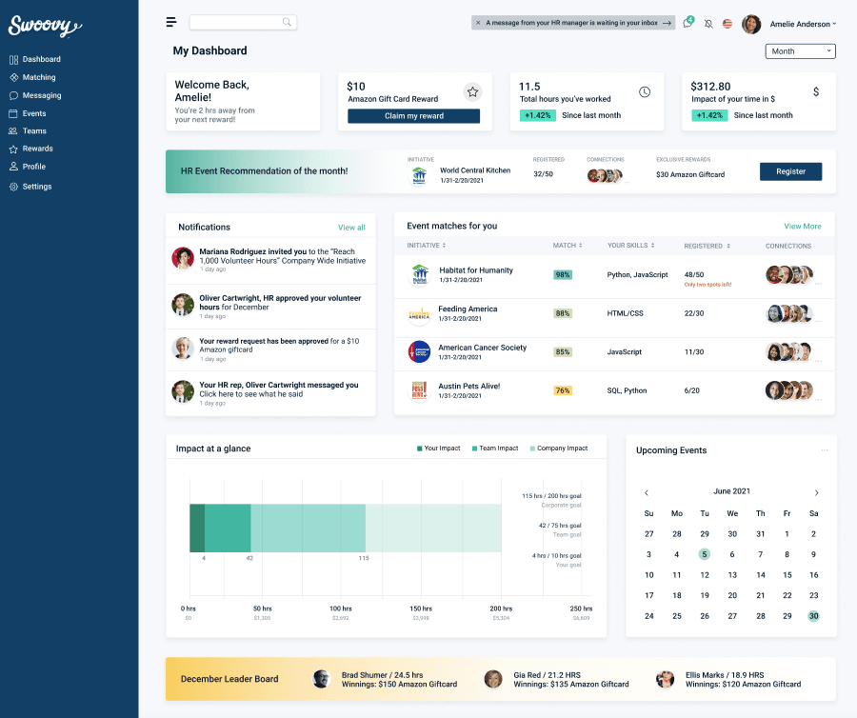Open Events in sidebar
Image resolution: width=857 pixels, height=718 pixels.
pos(28,113)
